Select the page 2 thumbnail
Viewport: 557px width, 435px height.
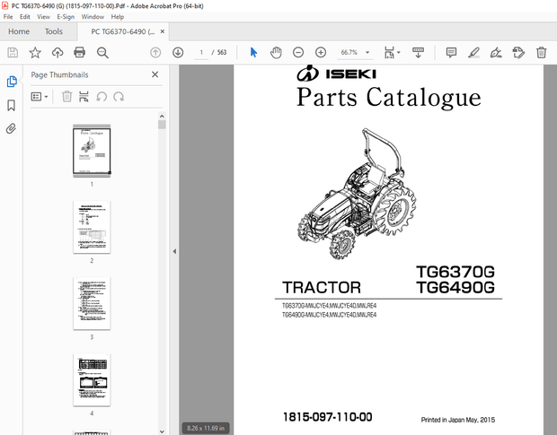point(92,227)
